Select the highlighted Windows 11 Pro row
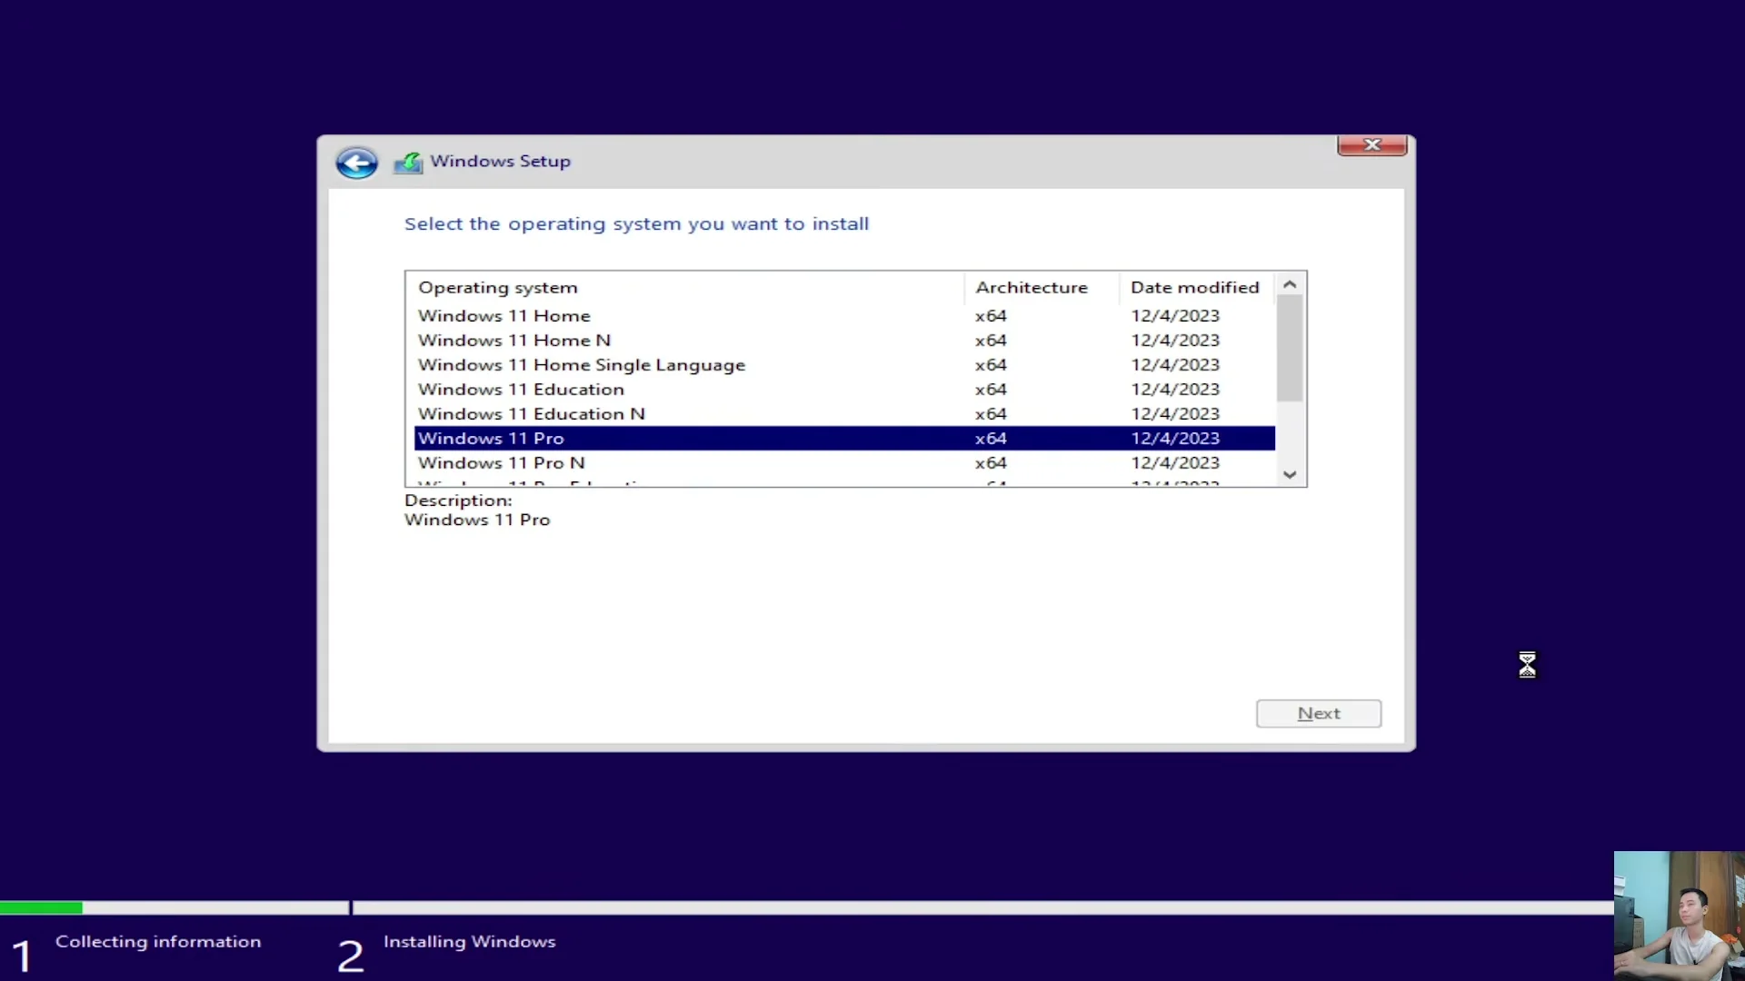 click(844, 438)
